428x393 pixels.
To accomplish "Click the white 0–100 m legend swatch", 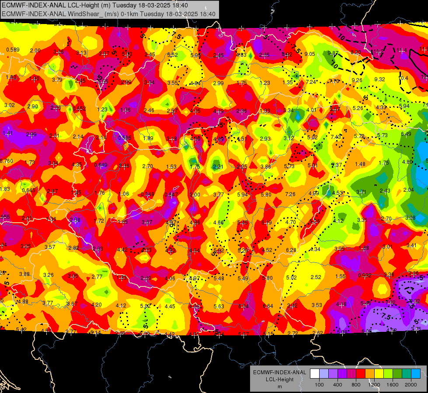I will 315,374.
